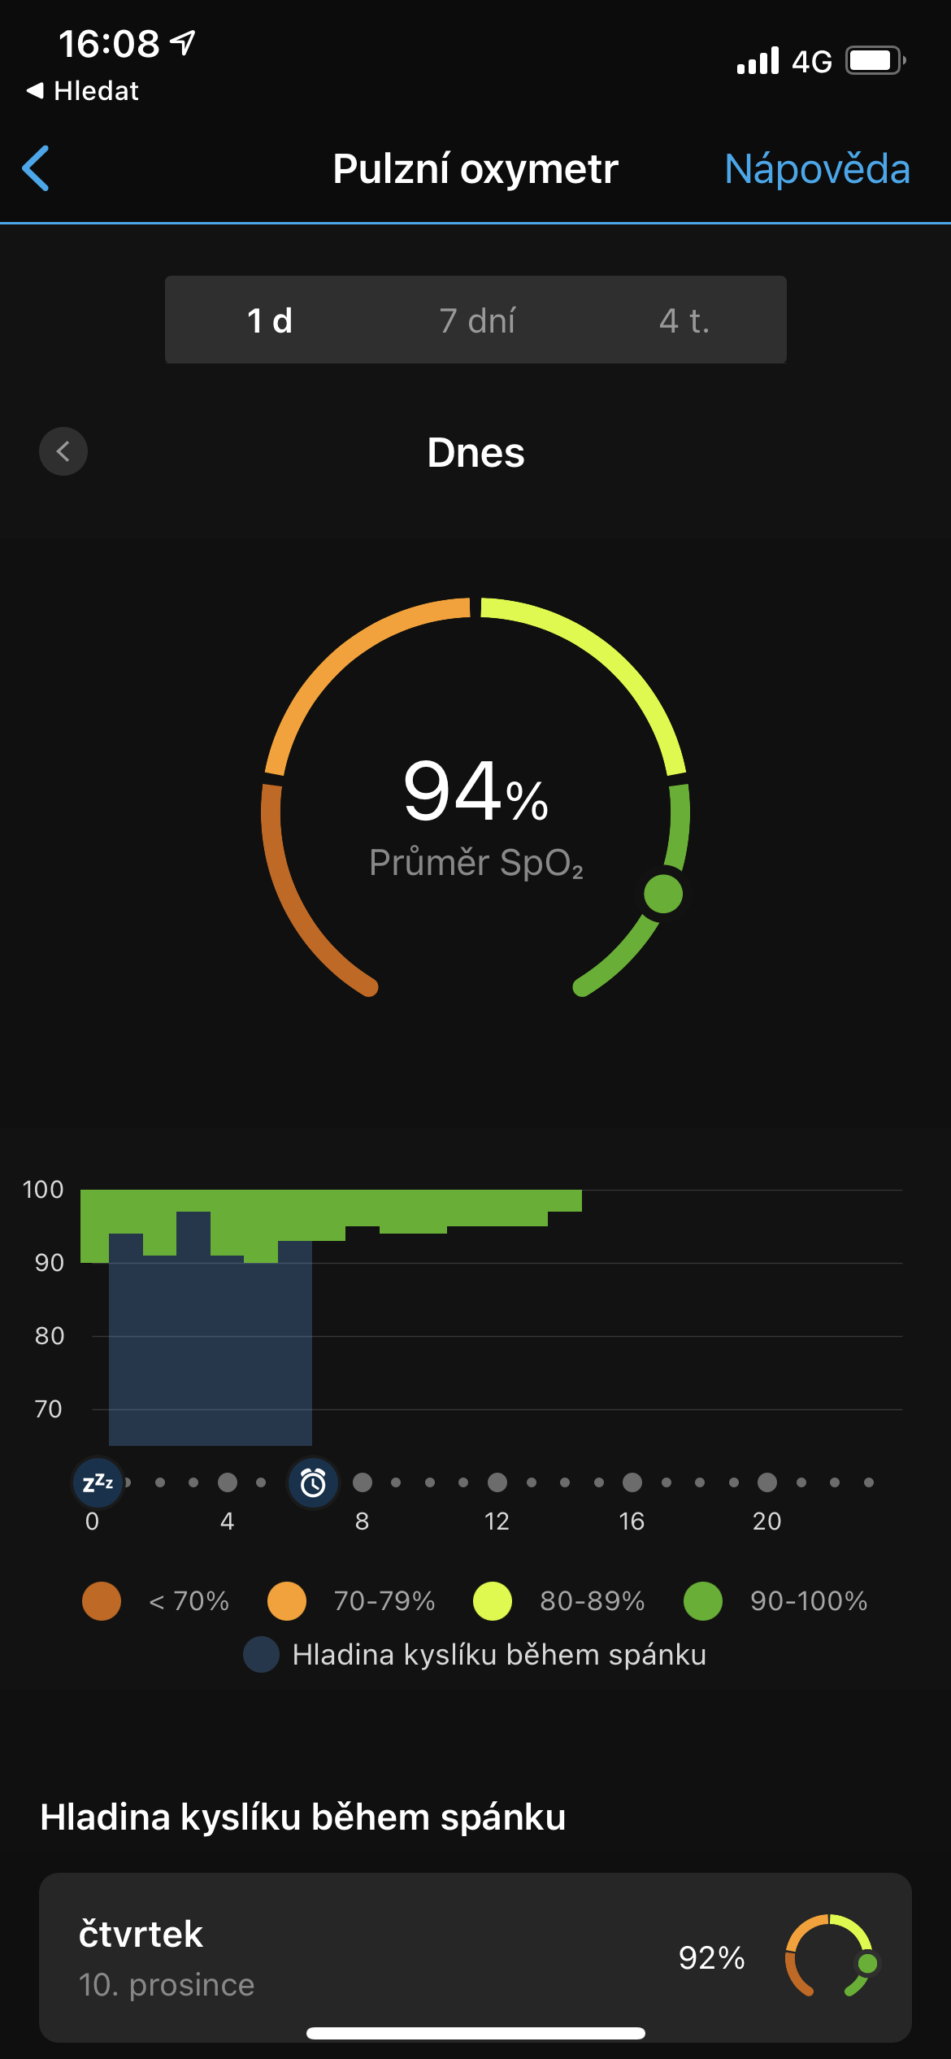951x2059 pixels.
Task: Open Nápověda help link
Action: point(816,169)
